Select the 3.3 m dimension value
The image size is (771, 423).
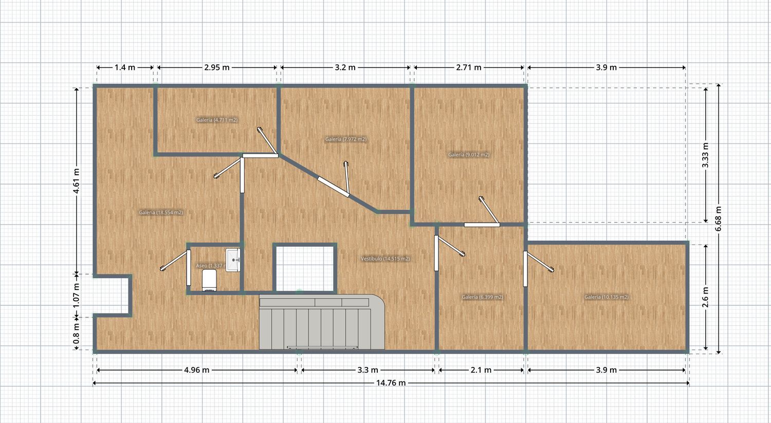[x=368, y=370]
